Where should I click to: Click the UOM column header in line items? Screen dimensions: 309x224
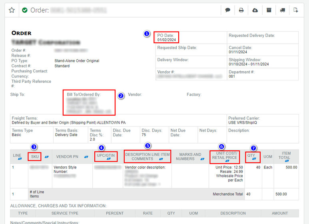(268, 157)
